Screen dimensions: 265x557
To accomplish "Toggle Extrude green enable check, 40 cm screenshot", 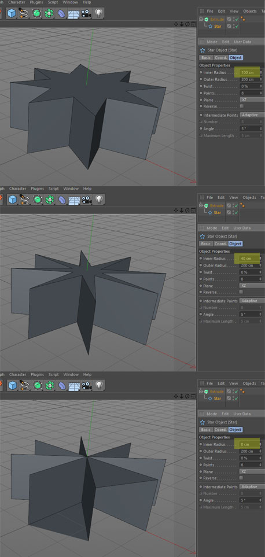I will (x=237, y=205).
